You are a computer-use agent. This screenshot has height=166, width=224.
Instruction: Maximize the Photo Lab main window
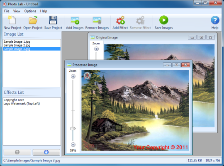pyautogui.click(x=205, y=3)
